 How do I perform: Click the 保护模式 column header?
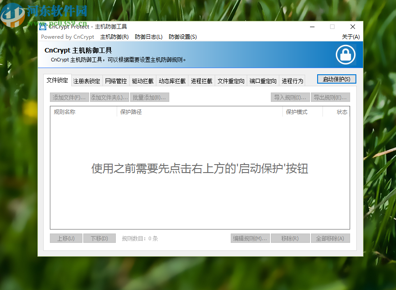[302, 112]
